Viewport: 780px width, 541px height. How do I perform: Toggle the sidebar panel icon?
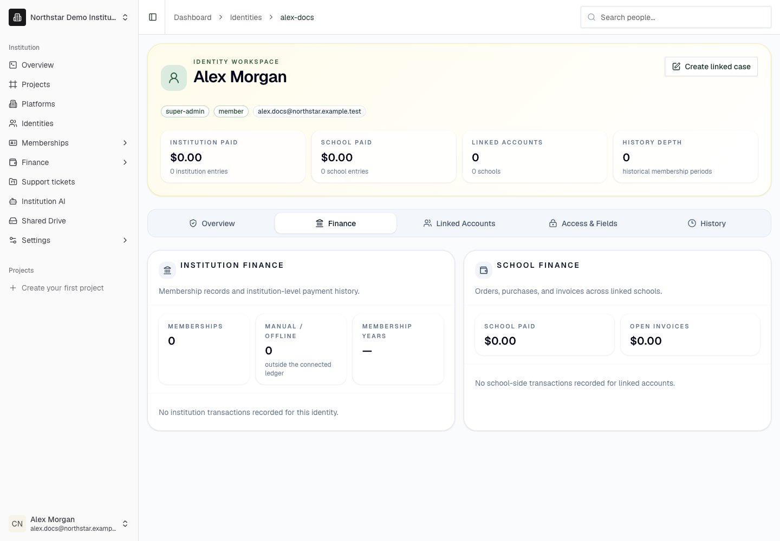153,17
